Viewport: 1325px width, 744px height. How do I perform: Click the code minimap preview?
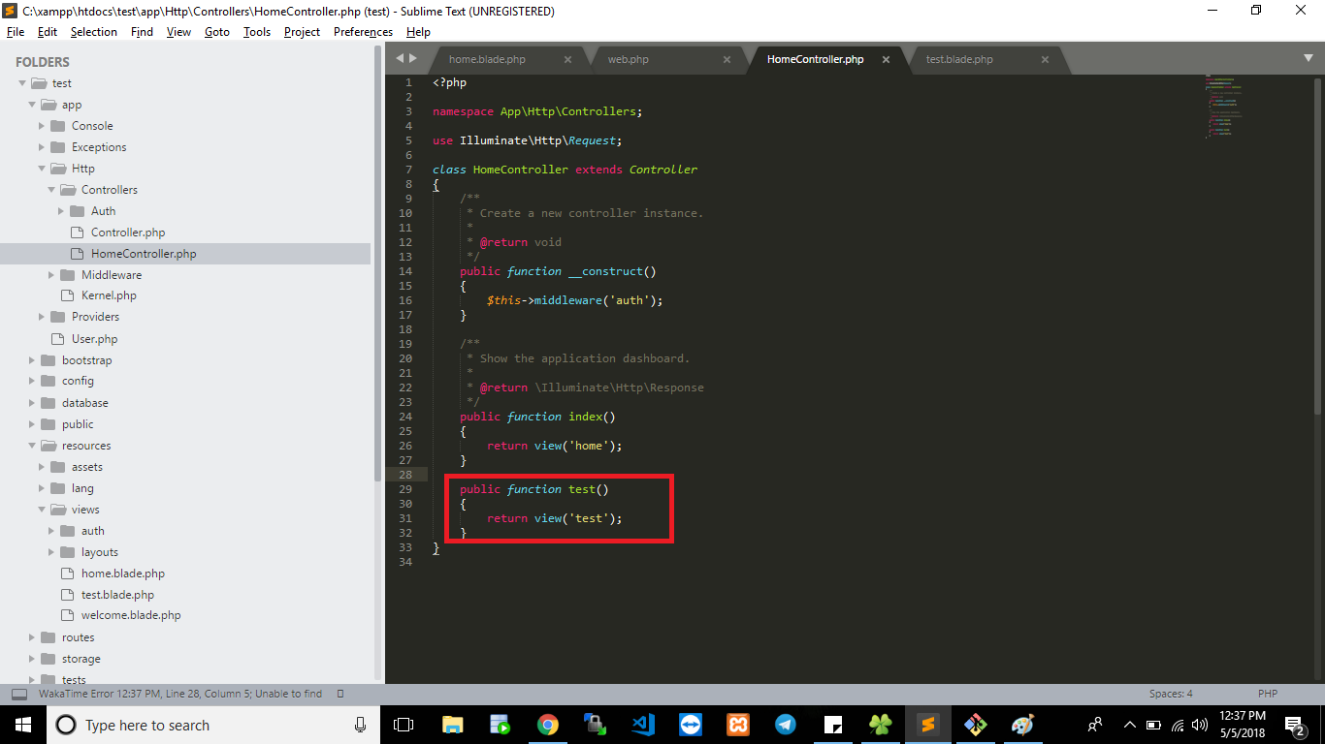click(x=1225, y=107)
